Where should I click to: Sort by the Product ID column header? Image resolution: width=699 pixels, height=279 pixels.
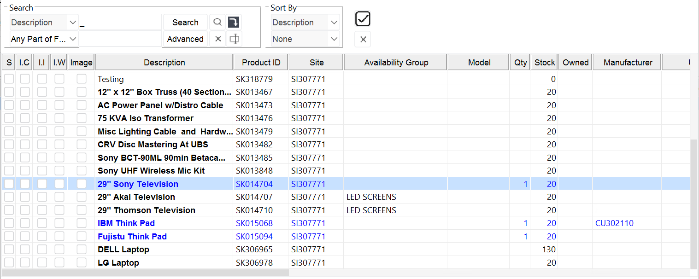[261, 63]
